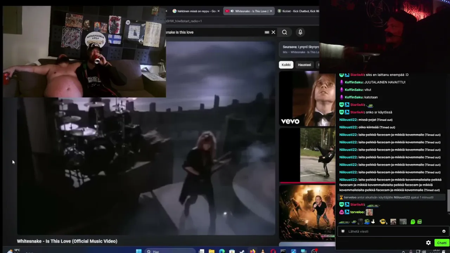Click the YouTube search magnifier button
The height and width of the screenshot is (253, 450).
(x=284, y=32)
